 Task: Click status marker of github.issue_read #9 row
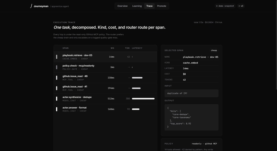(x=56, y=78)
